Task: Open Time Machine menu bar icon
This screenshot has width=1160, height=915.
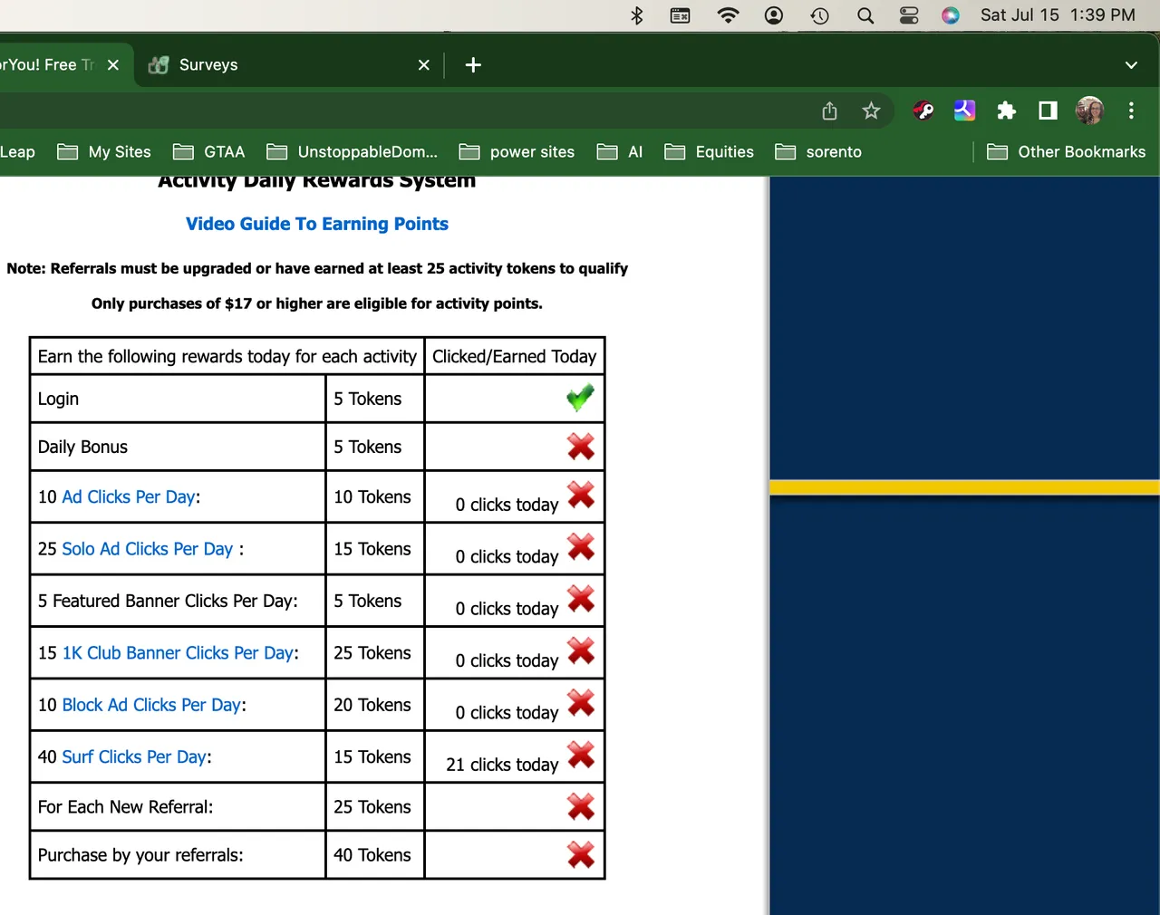Action: [x=820, y=15]
